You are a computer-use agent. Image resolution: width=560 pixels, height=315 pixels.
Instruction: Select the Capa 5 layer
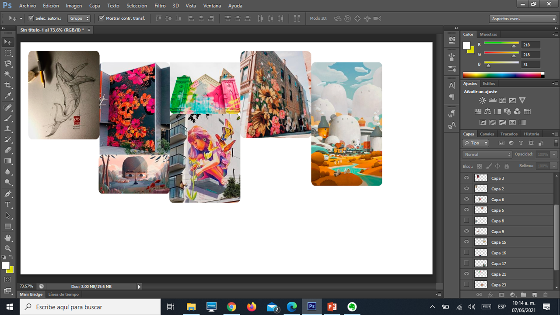(507, 210)
